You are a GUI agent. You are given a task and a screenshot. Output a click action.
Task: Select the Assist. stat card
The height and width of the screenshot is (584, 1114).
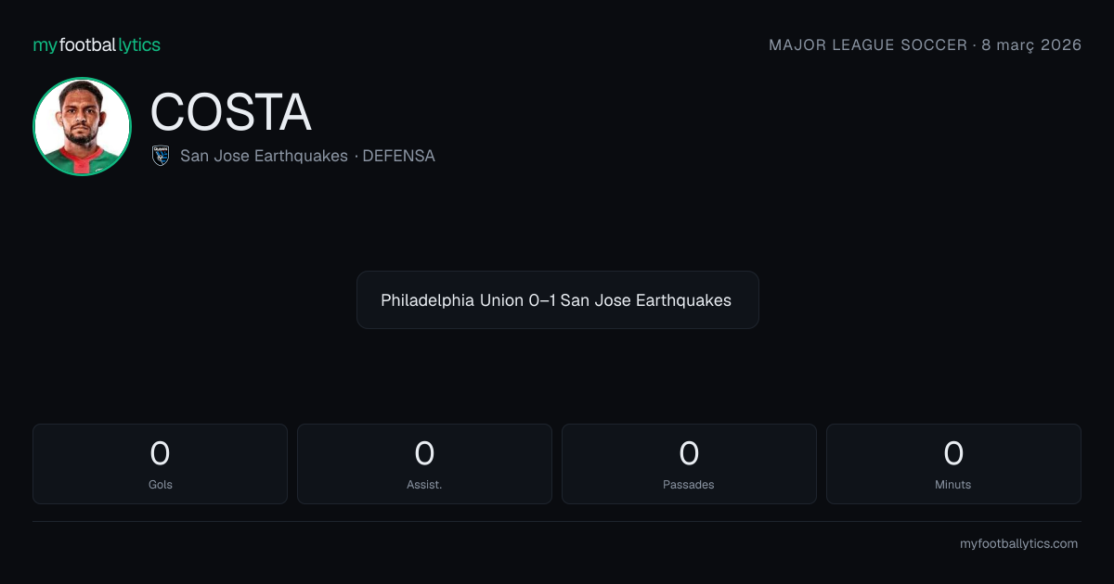tap(424, 463)
